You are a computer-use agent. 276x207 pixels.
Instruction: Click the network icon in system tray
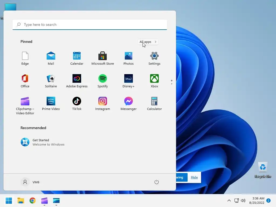pyautogui.click(x=237, y=201)
